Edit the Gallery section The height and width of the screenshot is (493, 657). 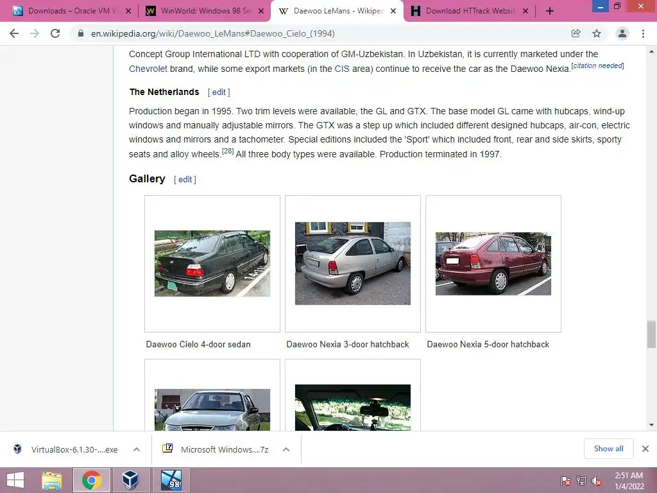click(x=185, y=180)
